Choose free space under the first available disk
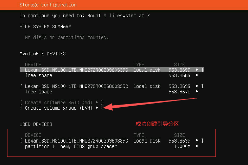Image resolution: width=248 pixels, height=165 pixels. [x=39, y=75]
